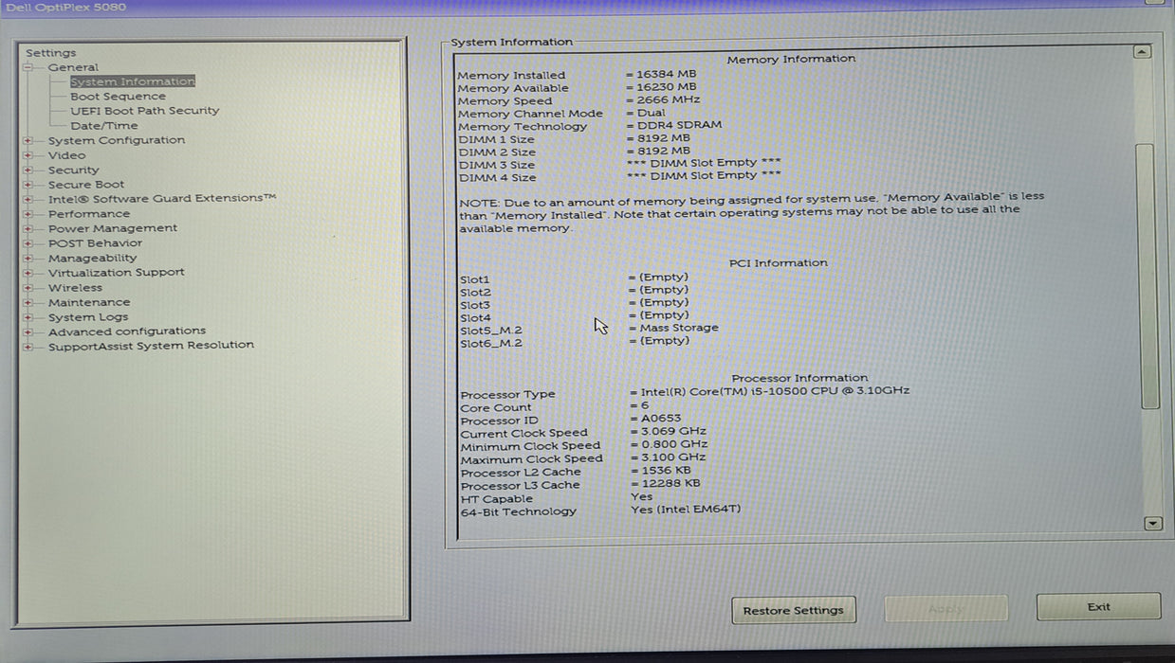Select the Security label

[74, 170]
